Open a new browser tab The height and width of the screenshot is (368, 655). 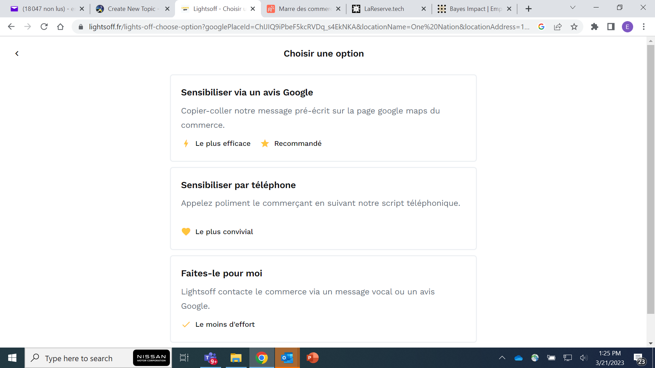[x=528, y=9]
